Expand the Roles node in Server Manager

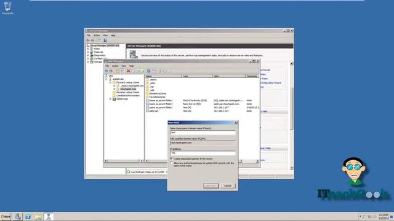coord(88,49)
